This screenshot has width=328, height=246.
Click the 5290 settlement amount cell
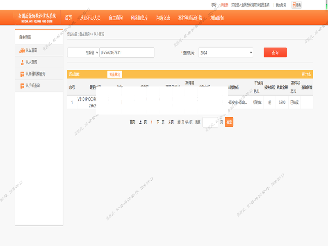[282, 102]
